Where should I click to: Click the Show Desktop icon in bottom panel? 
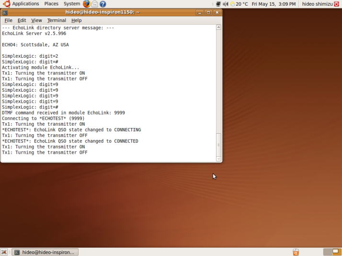4,252
